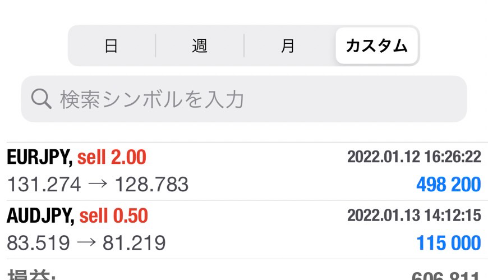Screen dimensions: 488x280
Task: Tap the arrow between AUDJPY prices
Action: 86,243
